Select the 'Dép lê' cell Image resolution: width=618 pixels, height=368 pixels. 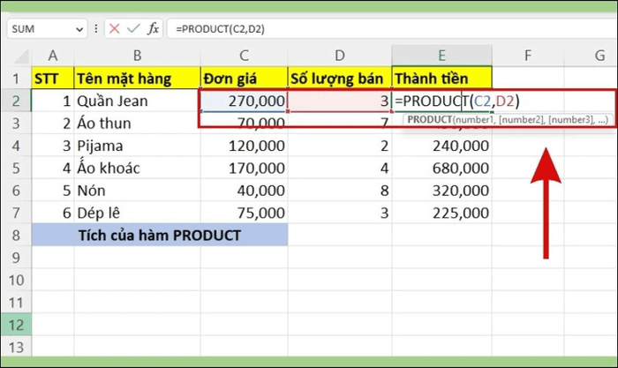point(137,214)
